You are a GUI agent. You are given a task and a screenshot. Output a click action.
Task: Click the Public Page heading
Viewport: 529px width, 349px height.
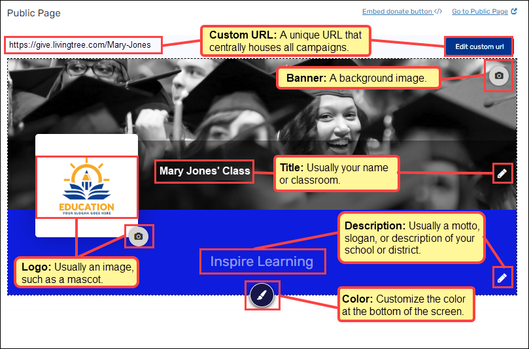pos(33,13)
